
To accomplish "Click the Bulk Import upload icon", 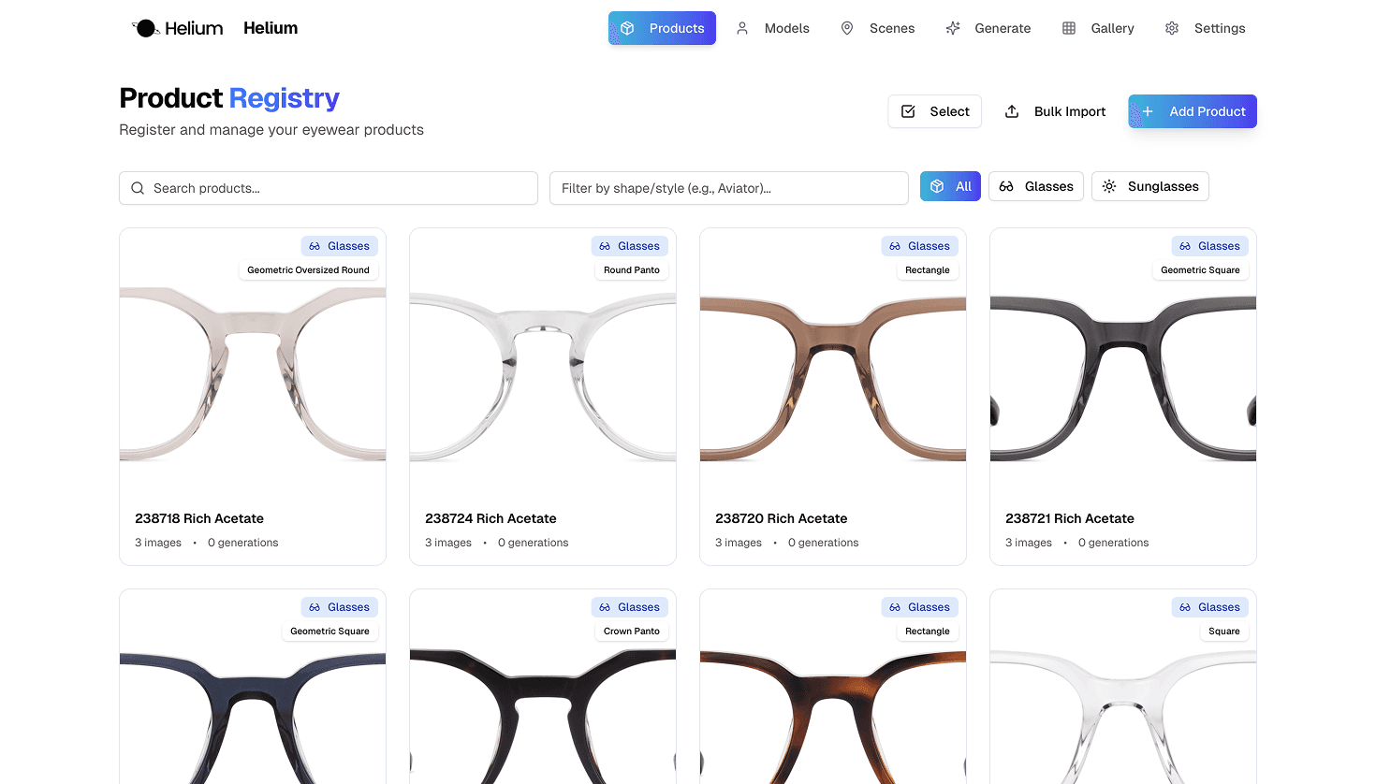I will 1012,111.
